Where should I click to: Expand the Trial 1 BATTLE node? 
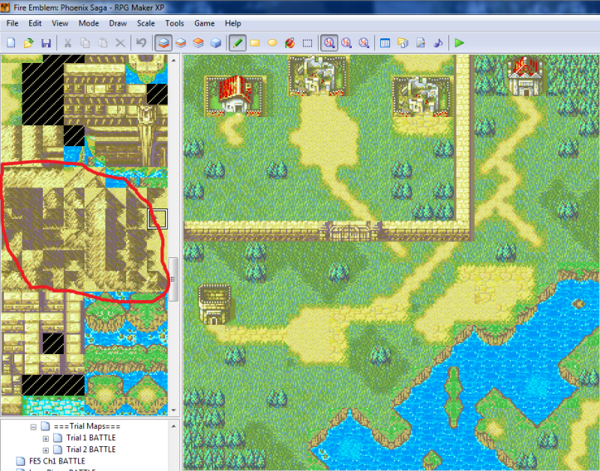[46, 439]
